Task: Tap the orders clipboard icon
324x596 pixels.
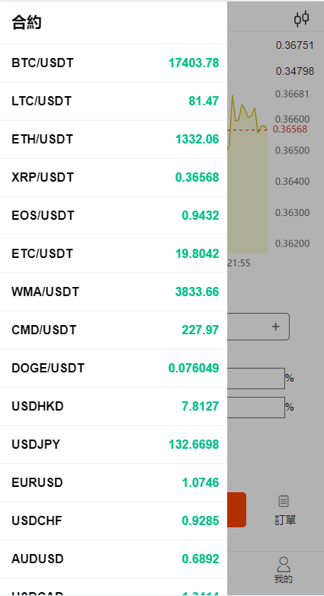Action: coord(284,501)
